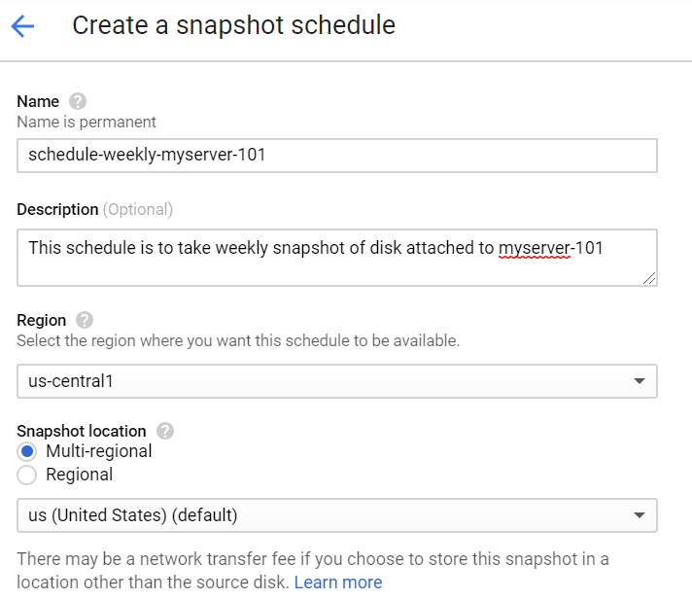This screenshot has width=692, height=600.
Task: Click the red-underlined word myserver in Description
Action: click(x=533, y=248)
